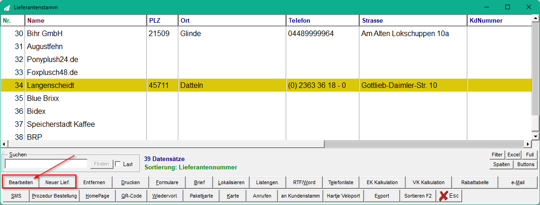Viewport: 540px width, 205px height.
Task: Click the e-Mail button
Action: click(x=518, y=182)
